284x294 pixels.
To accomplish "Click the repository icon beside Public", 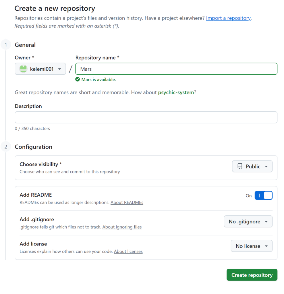I will 240,166.
